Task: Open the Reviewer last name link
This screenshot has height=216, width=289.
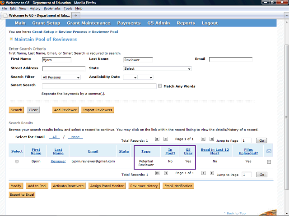Action: 58,161
